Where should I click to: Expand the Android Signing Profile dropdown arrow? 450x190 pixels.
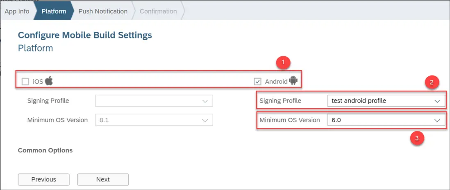point(437,101)
